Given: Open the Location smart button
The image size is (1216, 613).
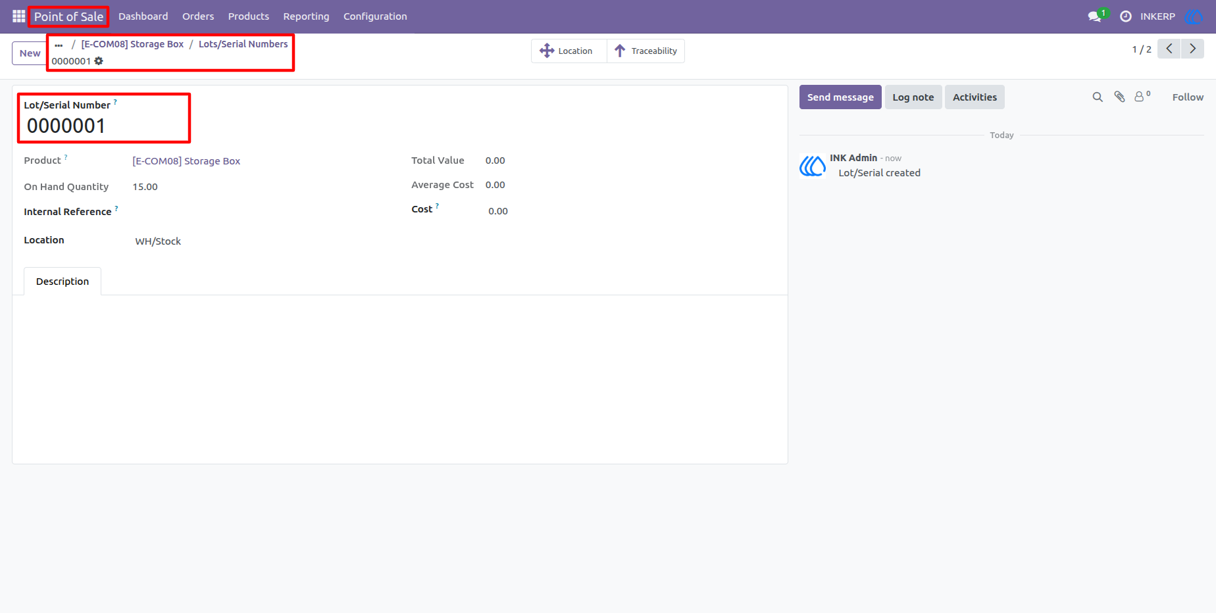Looking at the screenshot, I should pos(569,51).
